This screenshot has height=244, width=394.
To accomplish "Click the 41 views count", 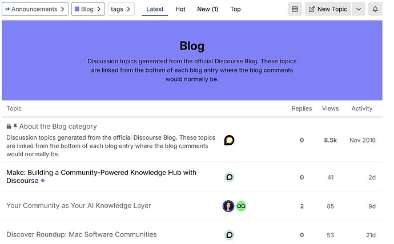I will (x=331, y=177).
